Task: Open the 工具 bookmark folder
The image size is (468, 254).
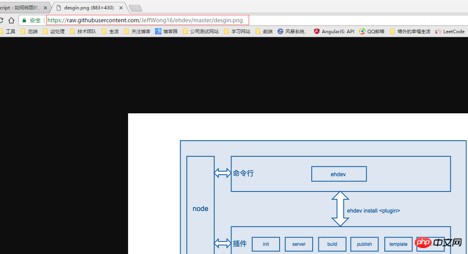Action: (8, 32)
